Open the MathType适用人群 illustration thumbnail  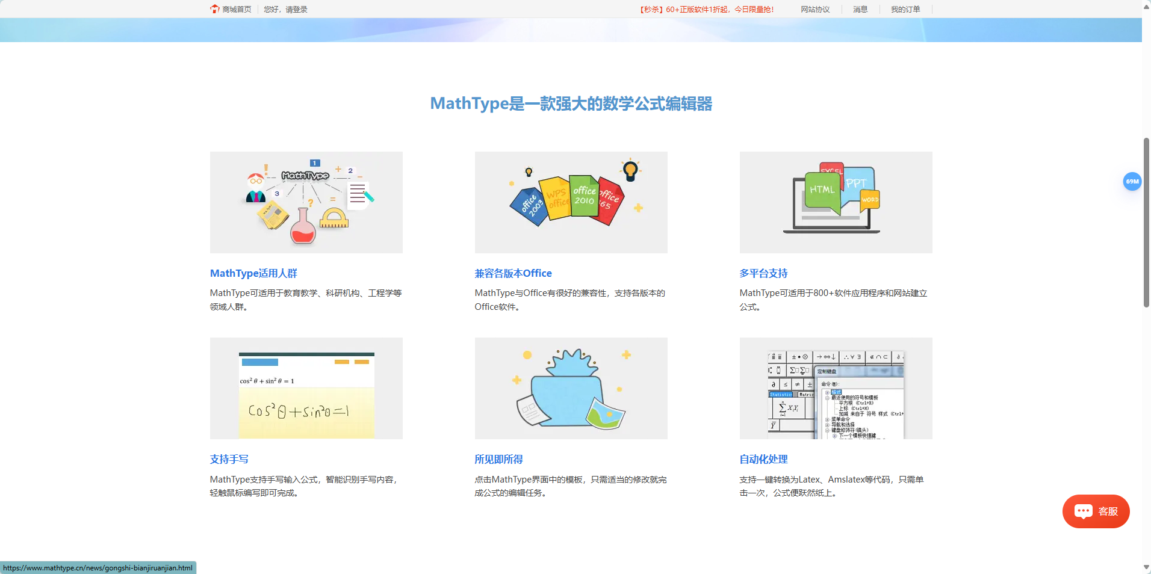tap(306, 202)
